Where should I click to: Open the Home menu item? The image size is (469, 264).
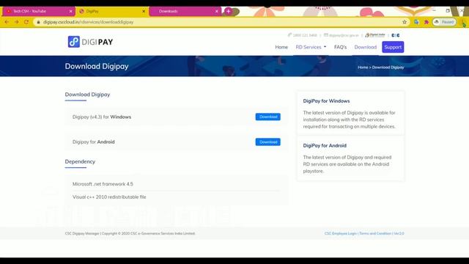[281, 47]
